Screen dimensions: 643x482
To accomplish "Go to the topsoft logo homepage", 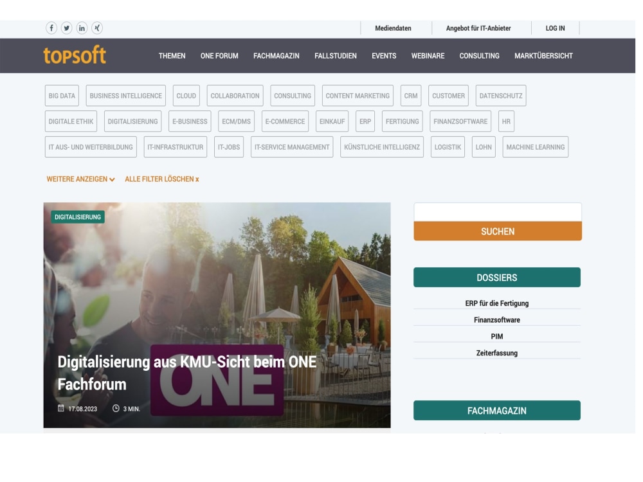I will pos(75,55).
